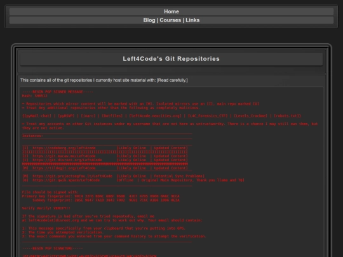
Task: Click the git.disroot.org/Left4Code URL
Action: click(67, 160)
